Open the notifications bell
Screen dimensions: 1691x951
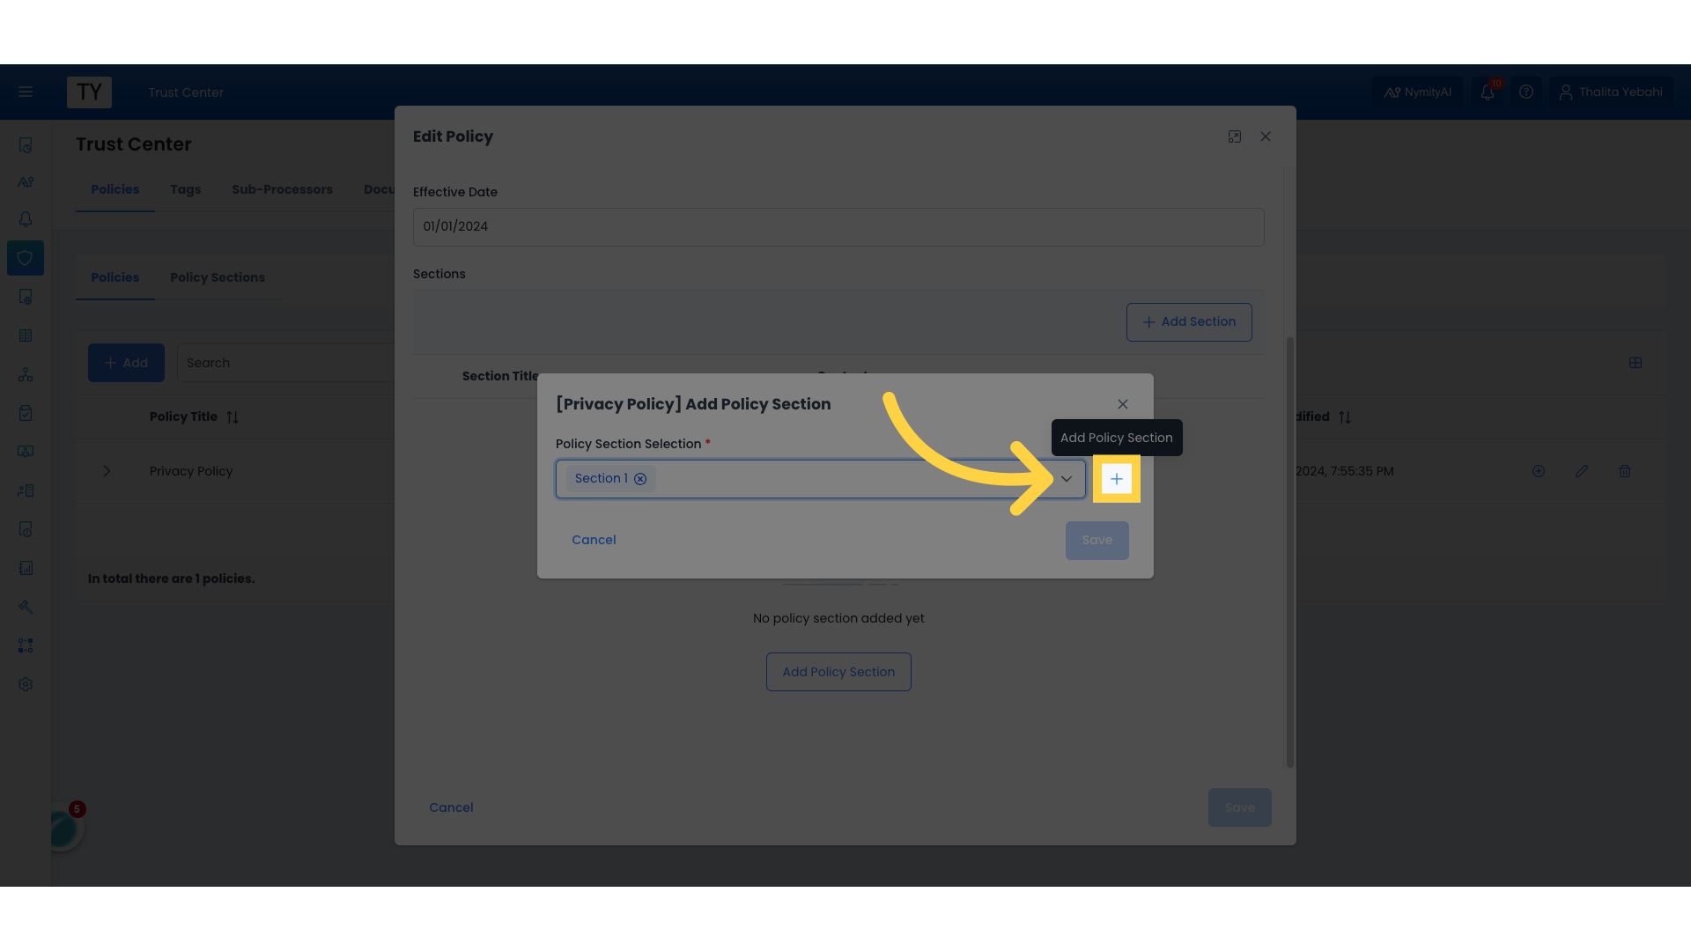click(x=1488, y=92)
